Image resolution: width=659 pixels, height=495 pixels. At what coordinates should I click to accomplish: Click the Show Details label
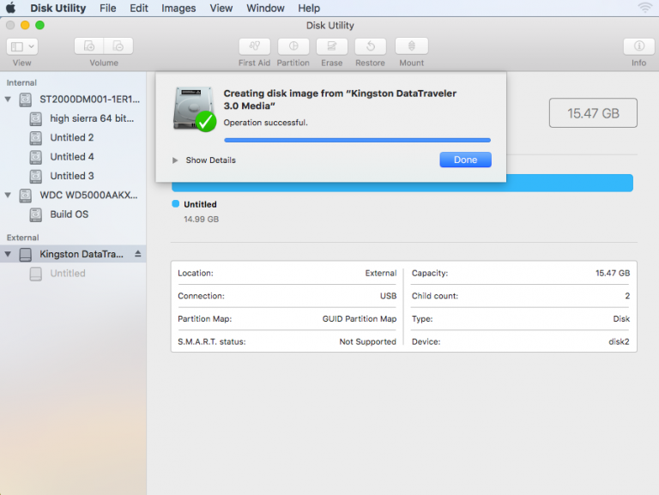tap(210, 160)
